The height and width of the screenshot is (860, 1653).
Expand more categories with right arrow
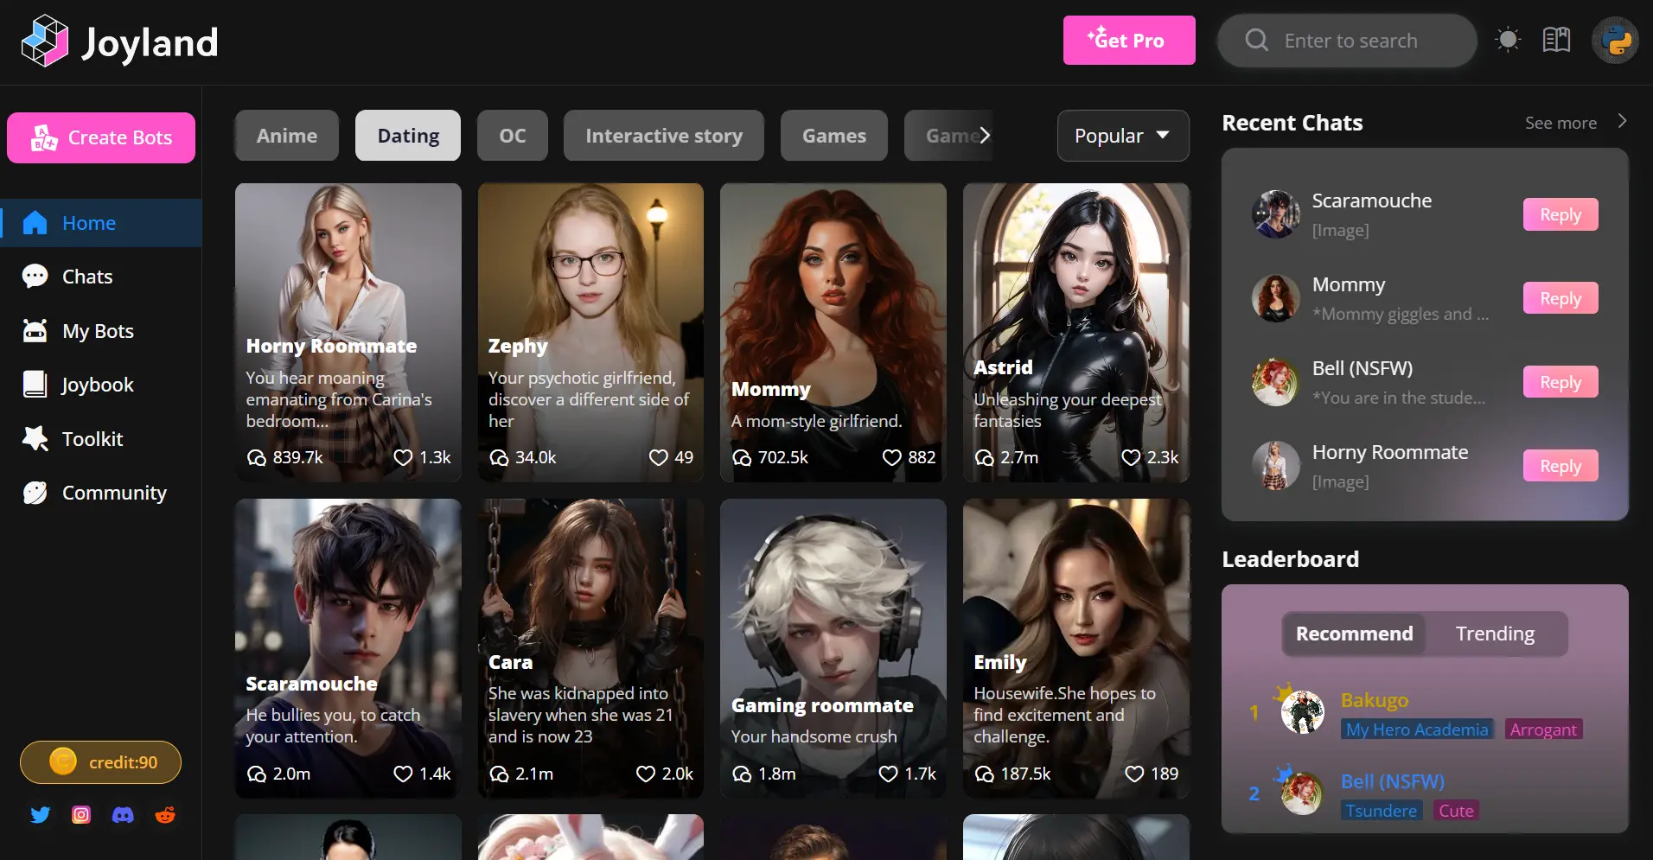tap(985, 135)
